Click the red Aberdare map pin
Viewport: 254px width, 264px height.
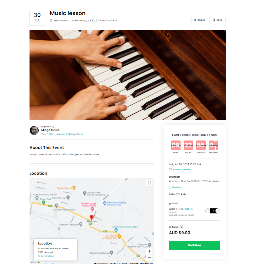91,217
